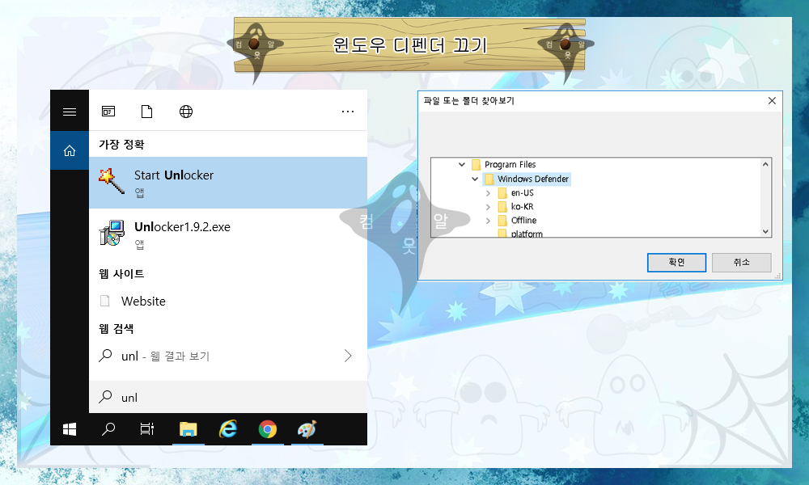Select the 'platform' folder row

(520, 234)
